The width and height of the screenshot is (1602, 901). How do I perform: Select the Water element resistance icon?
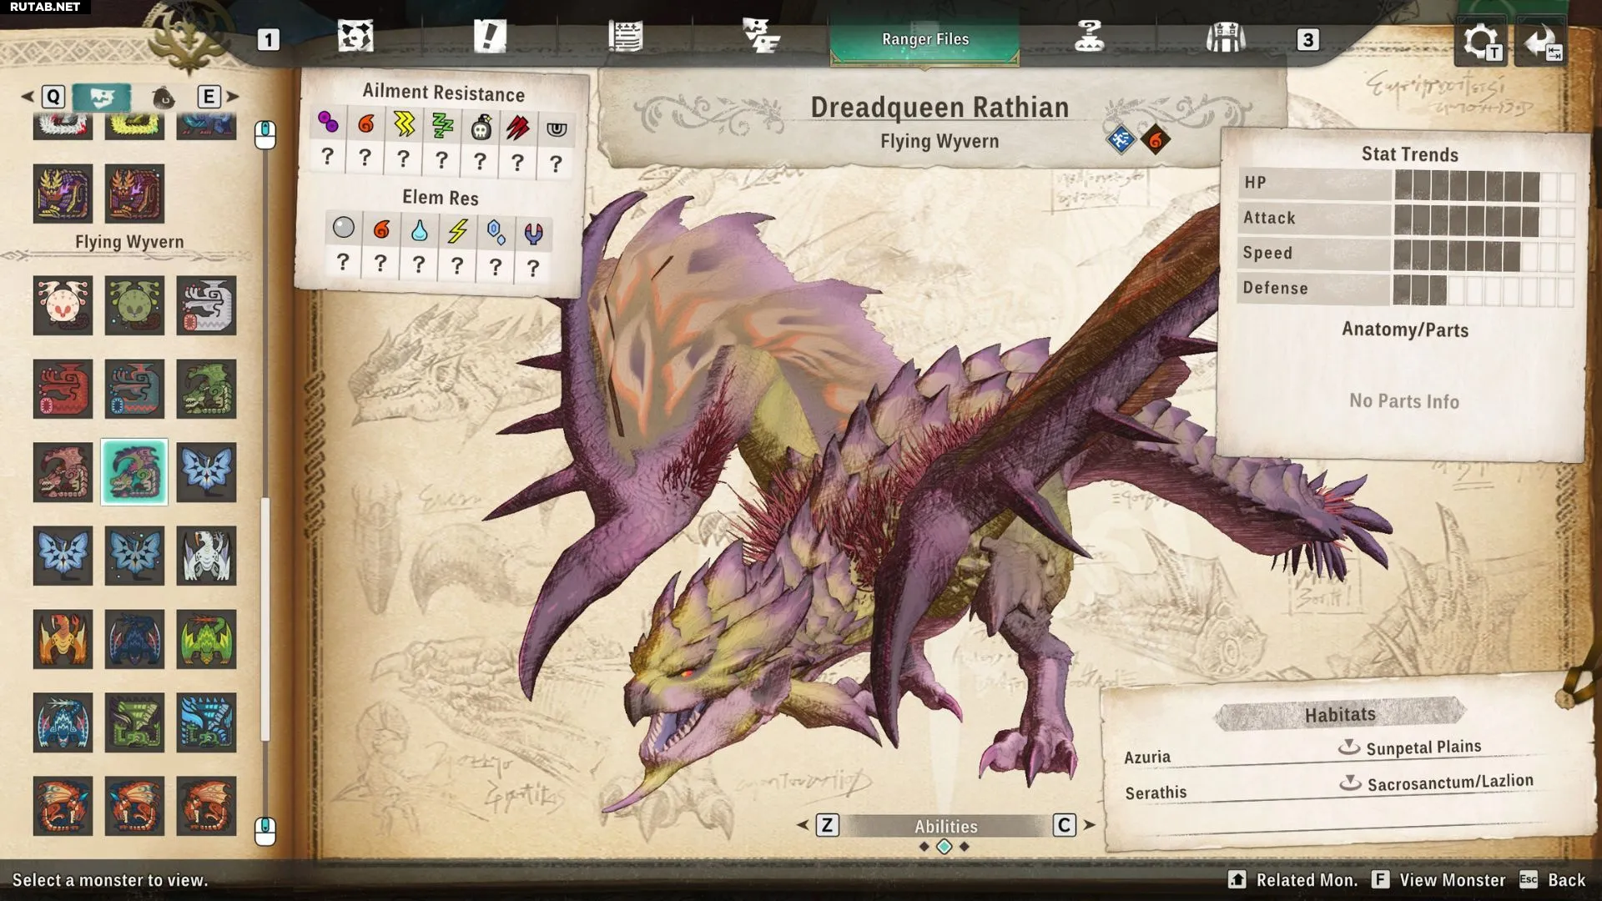tap(420, 230)
